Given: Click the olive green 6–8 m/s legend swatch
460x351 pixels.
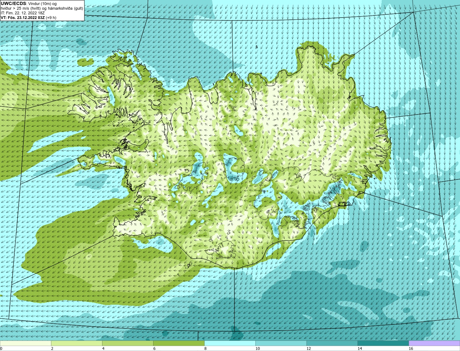Looking at the screenshot, I should [x=179, y=343].
